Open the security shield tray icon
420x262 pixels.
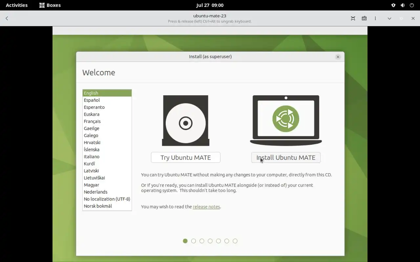pyautogui.click(x=393, y=5)
